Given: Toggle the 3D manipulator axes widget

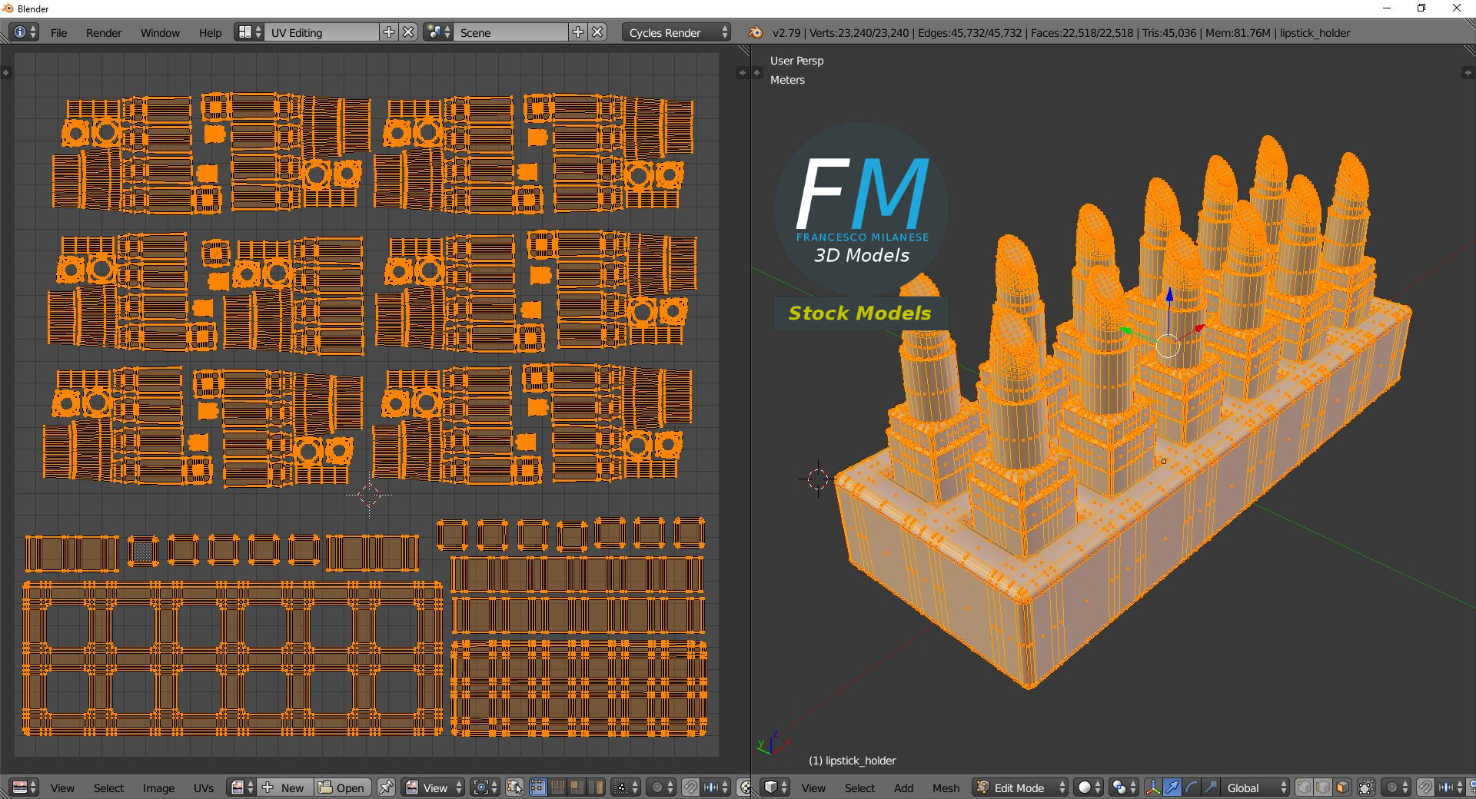Looking at the screenshot, I should 1152,787.
